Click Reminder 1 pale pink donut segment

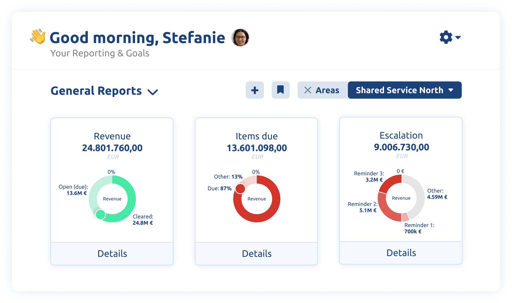(x=405, y=217)
